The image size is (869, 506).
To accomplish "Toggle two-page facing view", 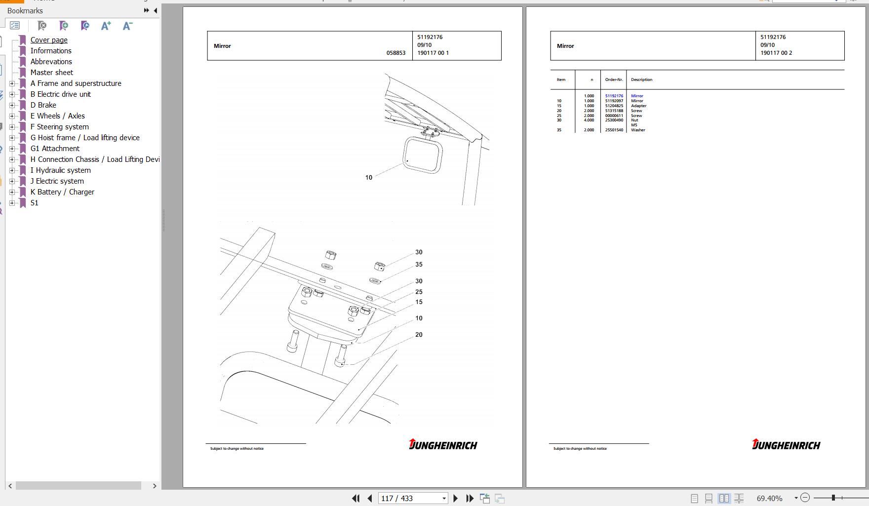I will [x=724, y=499].
